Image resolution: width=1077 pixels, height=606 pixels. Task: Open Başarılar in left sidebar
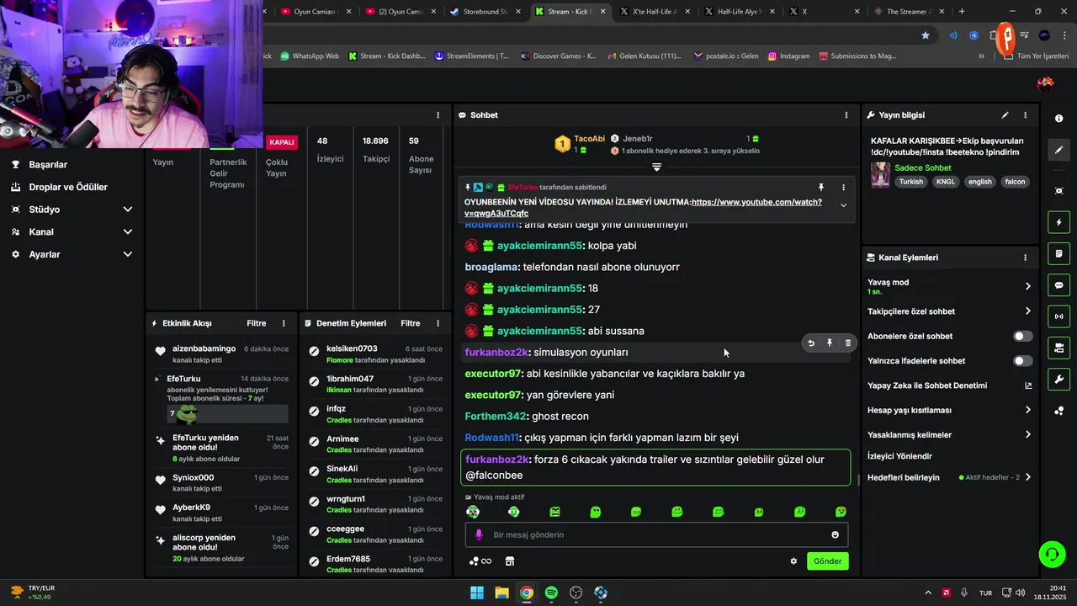(48, 165)
